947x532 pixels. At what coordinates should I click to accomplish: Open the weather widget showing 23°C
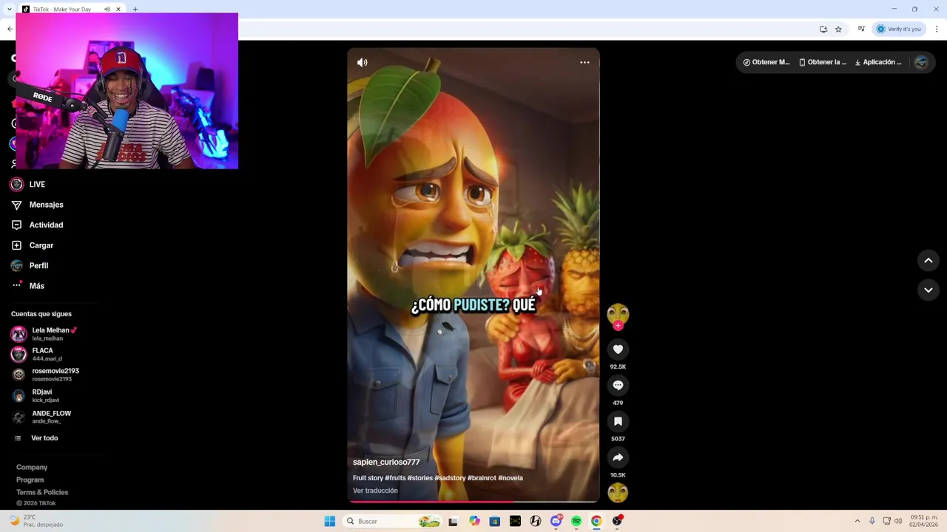(36, 521)
